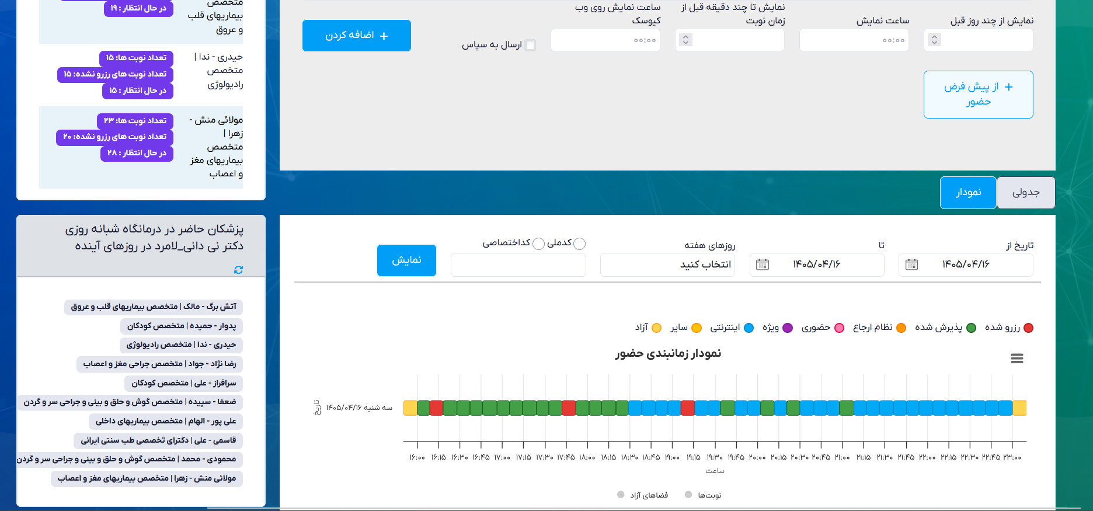Toggle 'ارسال به سپاس' checkbox

[530, 45]
